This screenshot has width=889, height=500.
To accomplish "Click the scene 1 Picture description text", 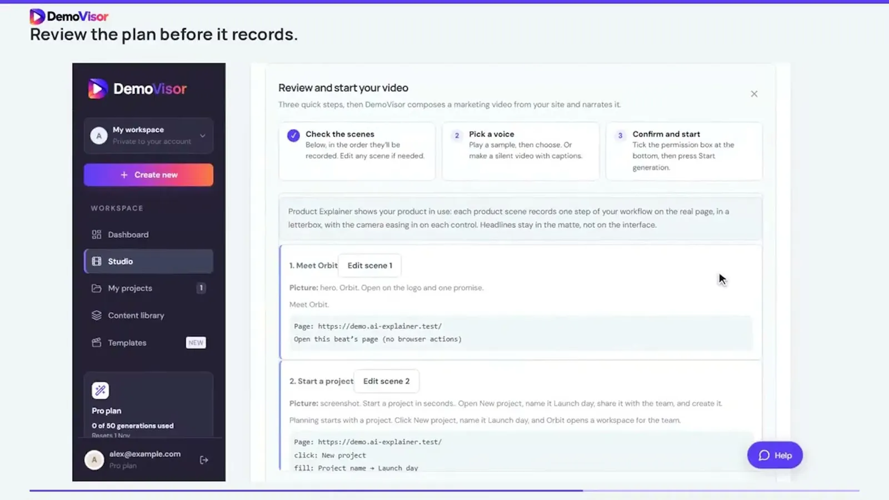I will tap(386, 288).
